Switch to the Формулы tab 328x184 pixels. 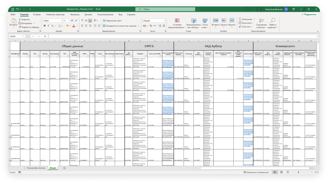pyautogui.click(x=75, y=14)
